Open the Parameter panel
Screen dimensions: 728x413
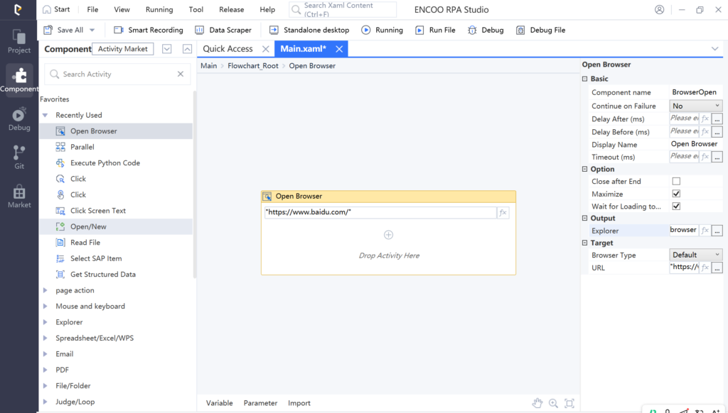[x=260, y=403]
